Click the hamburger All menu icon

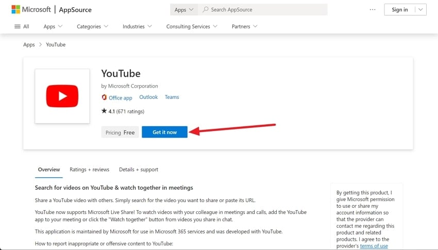[x=18, y=26]
